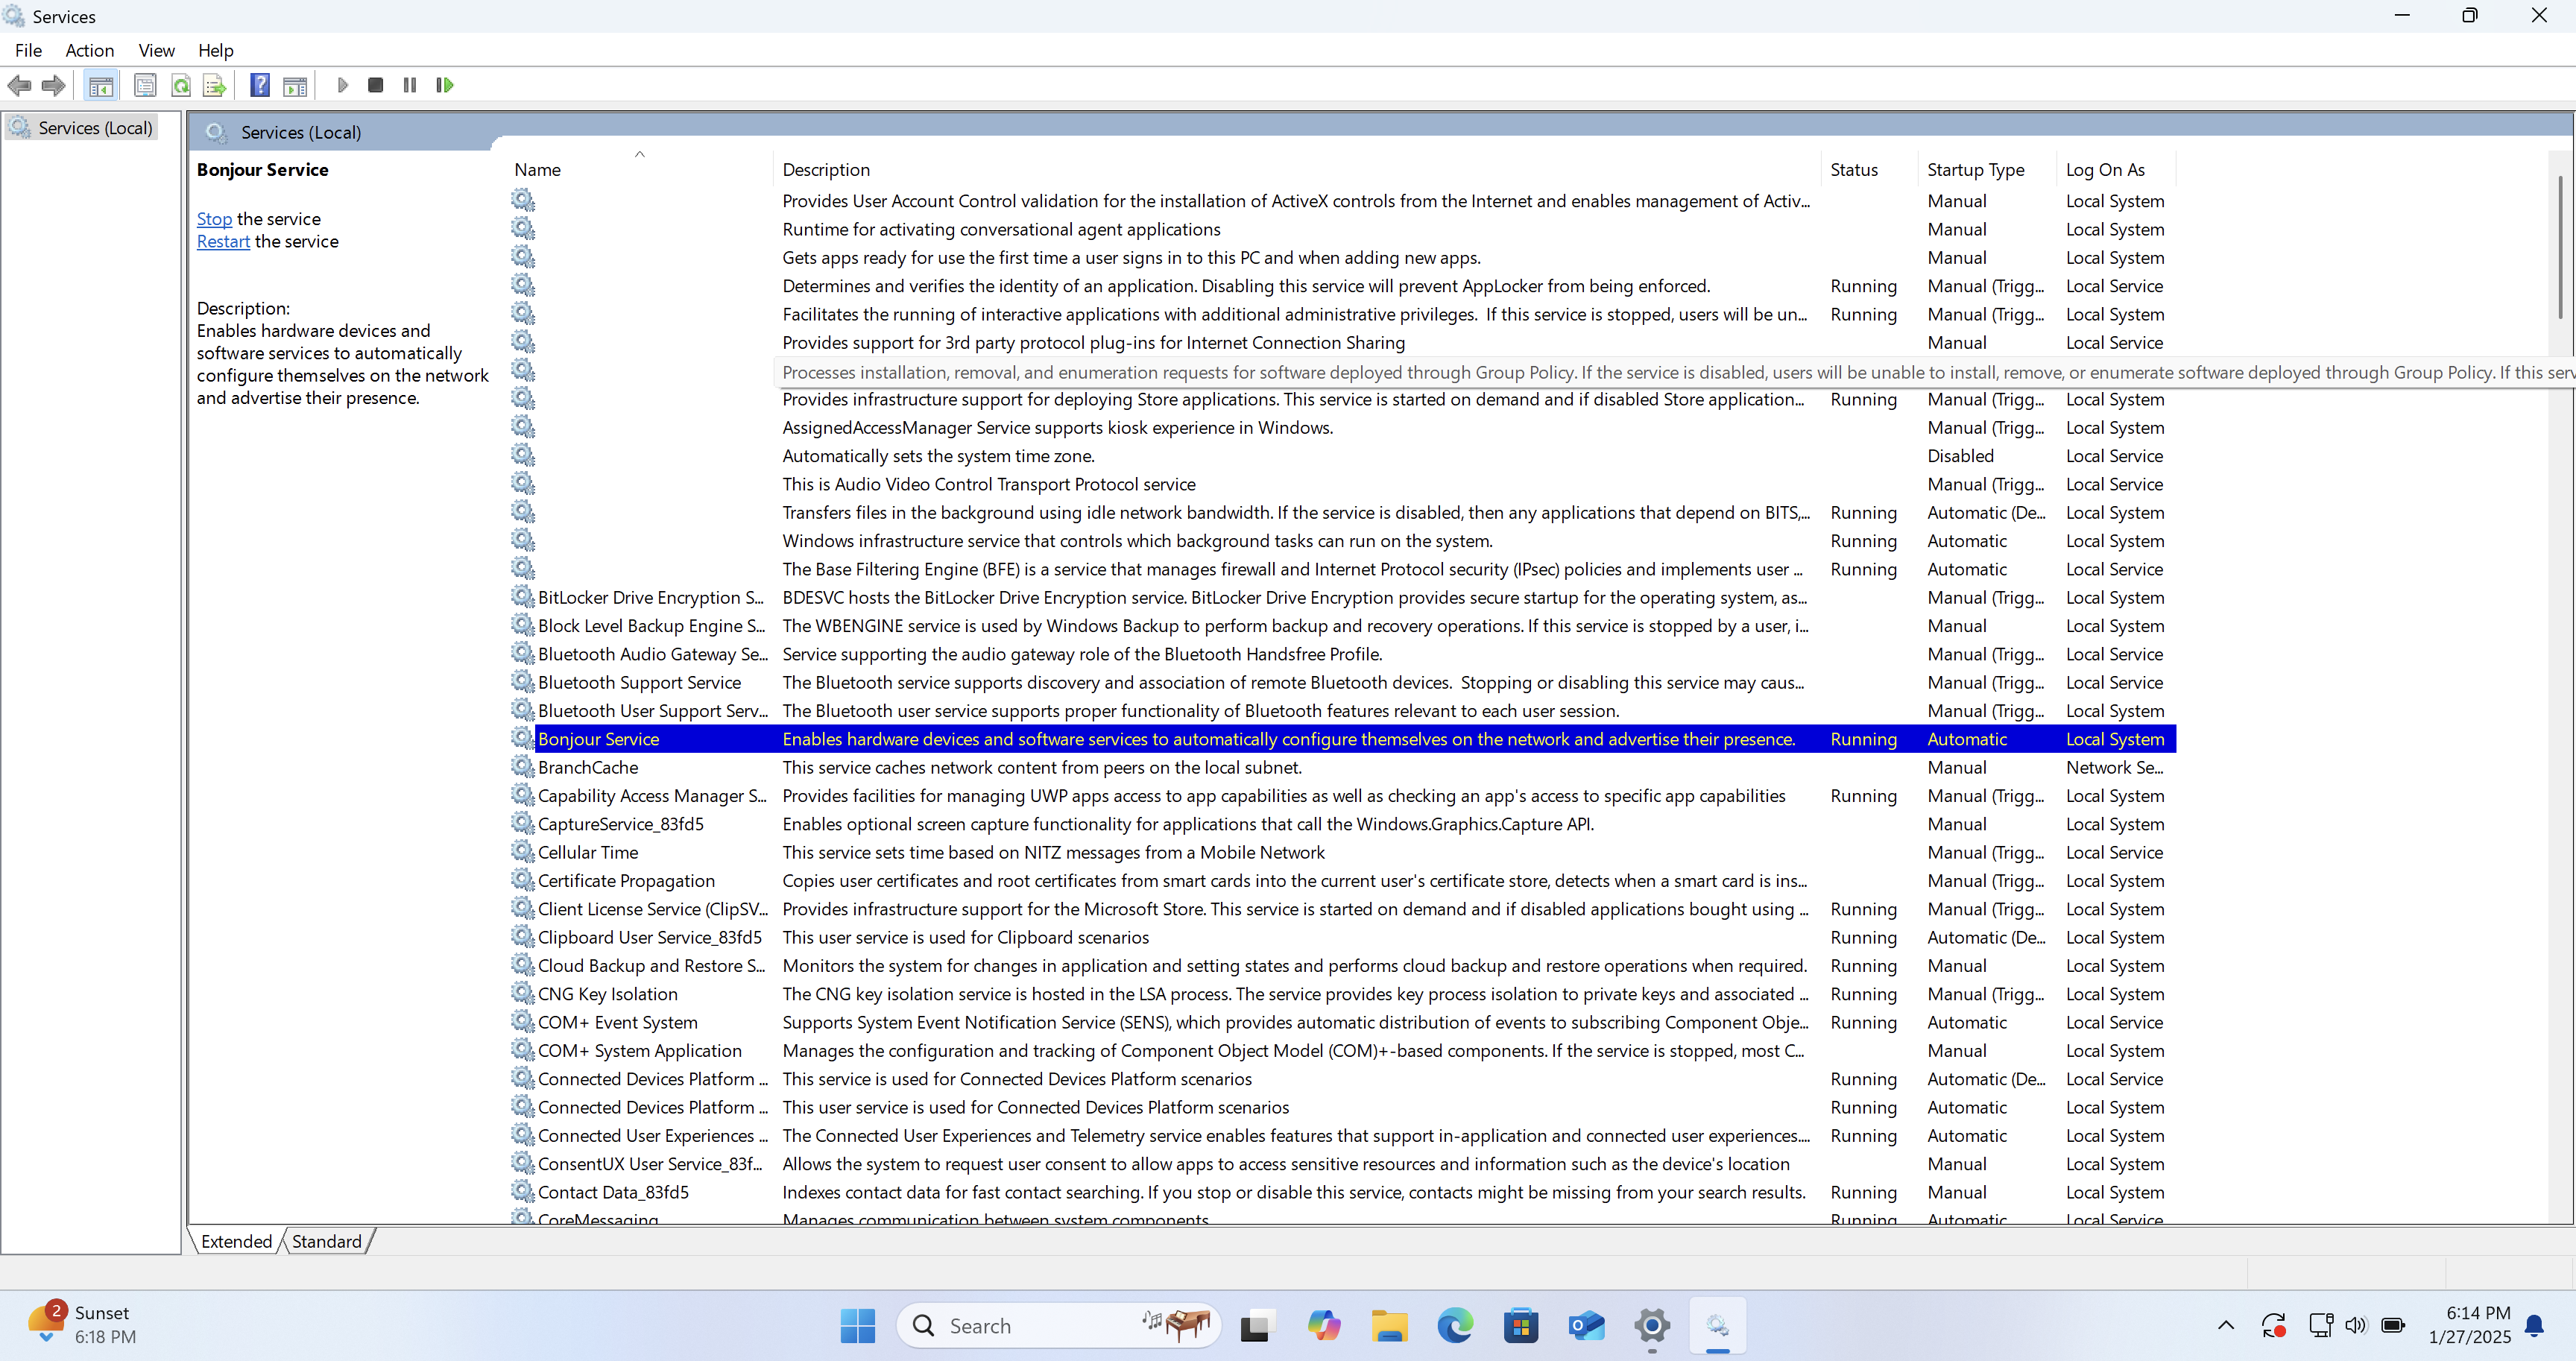Toggle Show/Hide Console Tree button
2576x1361 pixels.
point(101,85)
